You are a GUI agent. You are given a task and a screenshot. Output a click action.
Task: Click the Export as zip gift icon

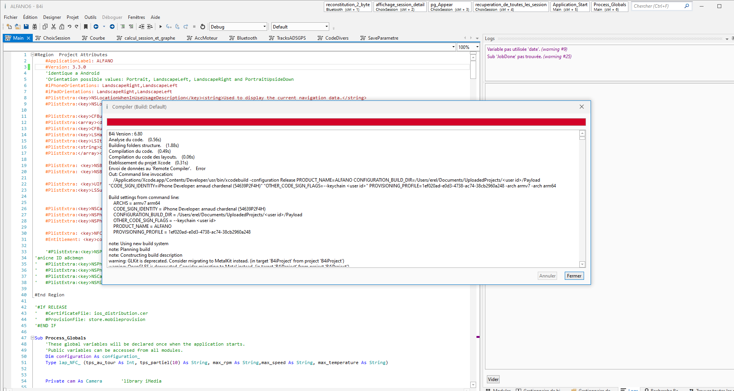tap(35, 27)
